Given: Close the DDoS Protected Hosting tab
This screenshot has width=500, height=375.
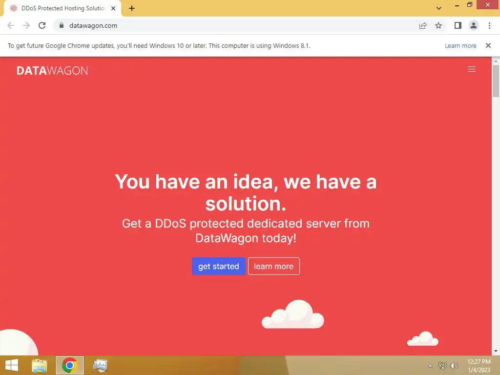Looking at the screenshot, I should (x=113, y=8).
